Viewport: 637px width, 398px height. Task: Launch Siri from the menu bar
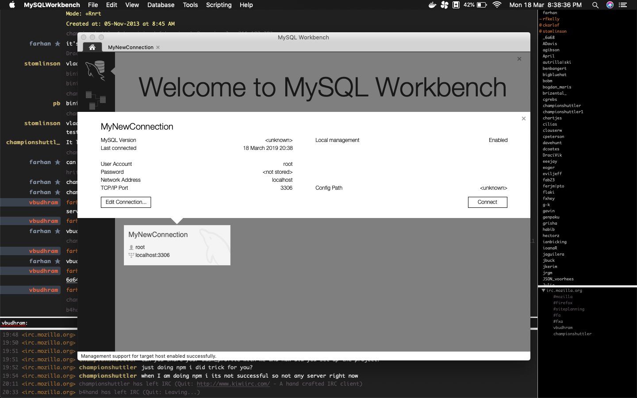coord(610,5)
